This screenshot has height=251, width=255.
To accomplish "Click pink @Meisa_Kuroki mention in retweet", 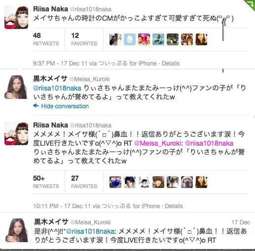I will [158, 143].
